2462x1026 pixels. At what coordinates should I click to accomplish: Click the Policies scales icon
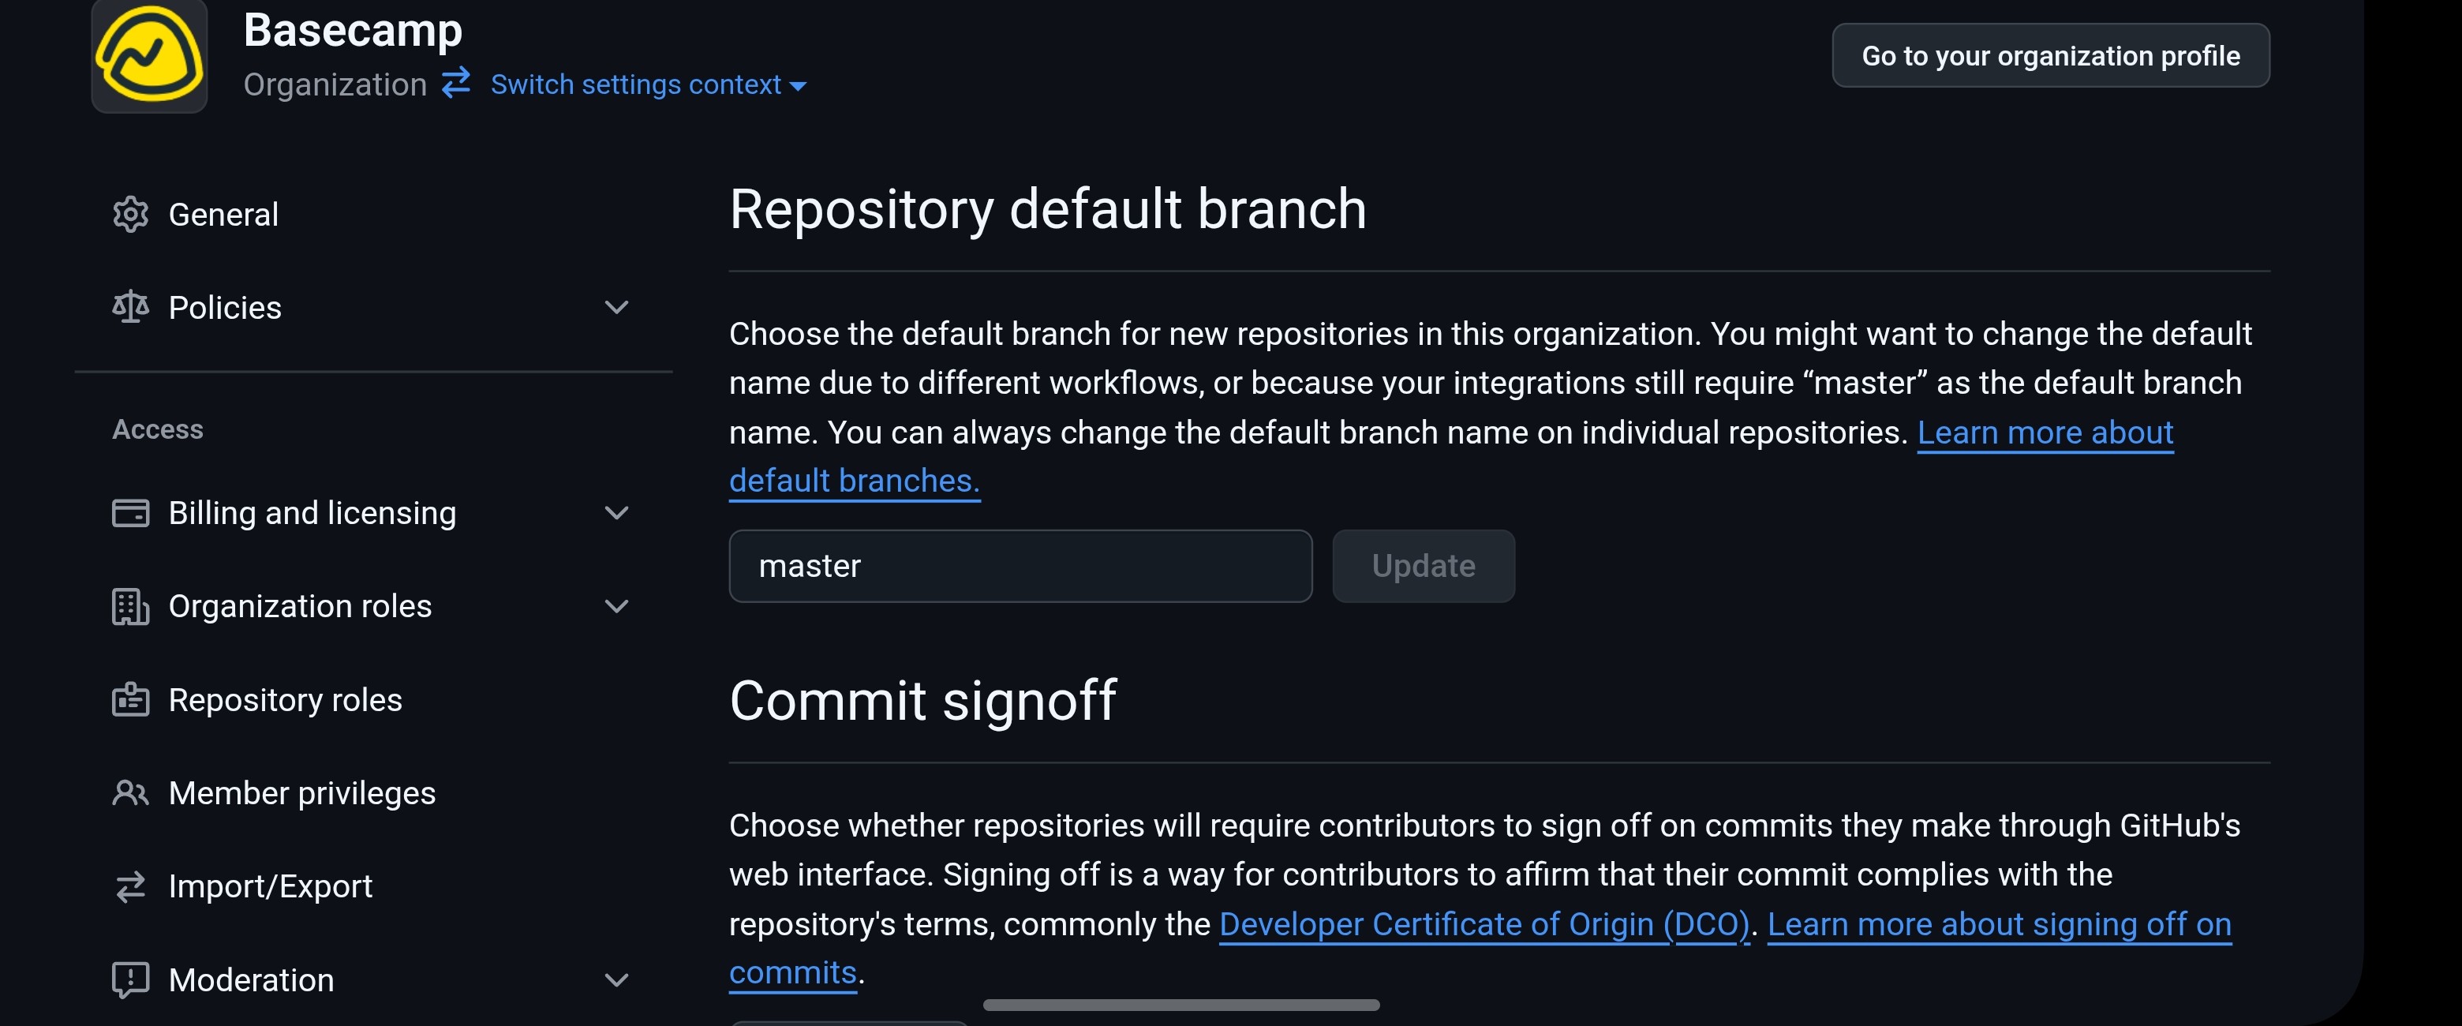coord(130,307)
